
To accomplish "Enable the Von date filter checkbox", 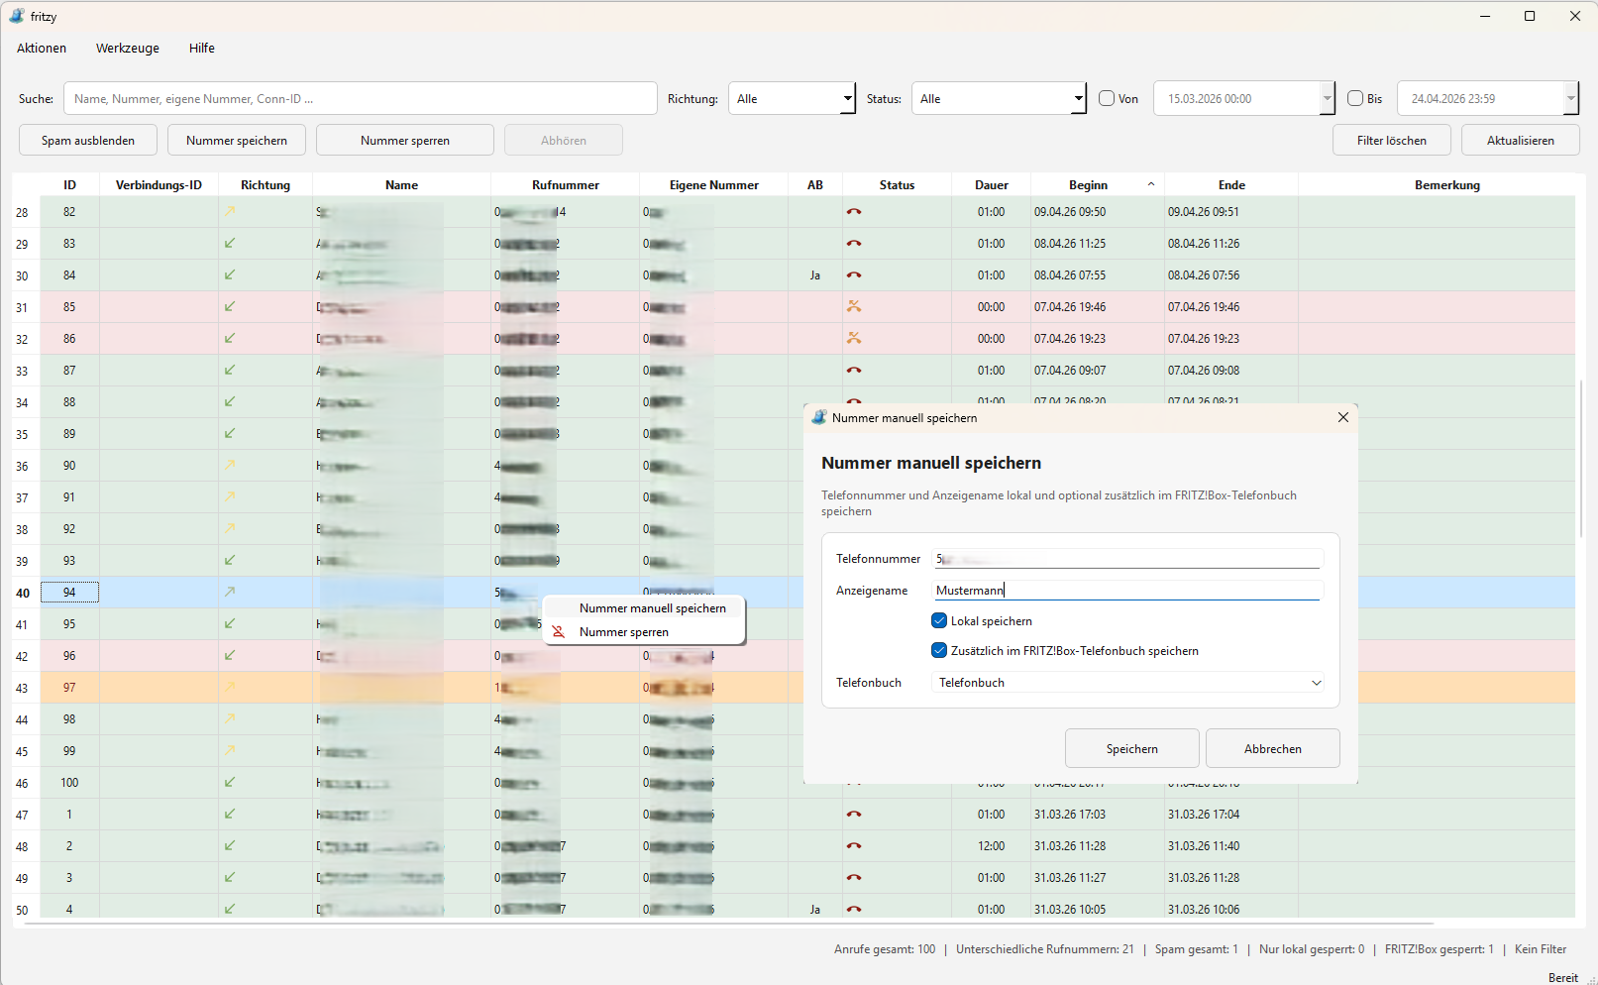I will click(1107, 98).
